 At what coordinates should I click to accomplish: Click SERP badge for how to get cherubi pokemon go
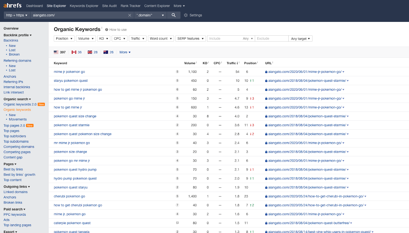pyautogui.click(x=177, y=205)
